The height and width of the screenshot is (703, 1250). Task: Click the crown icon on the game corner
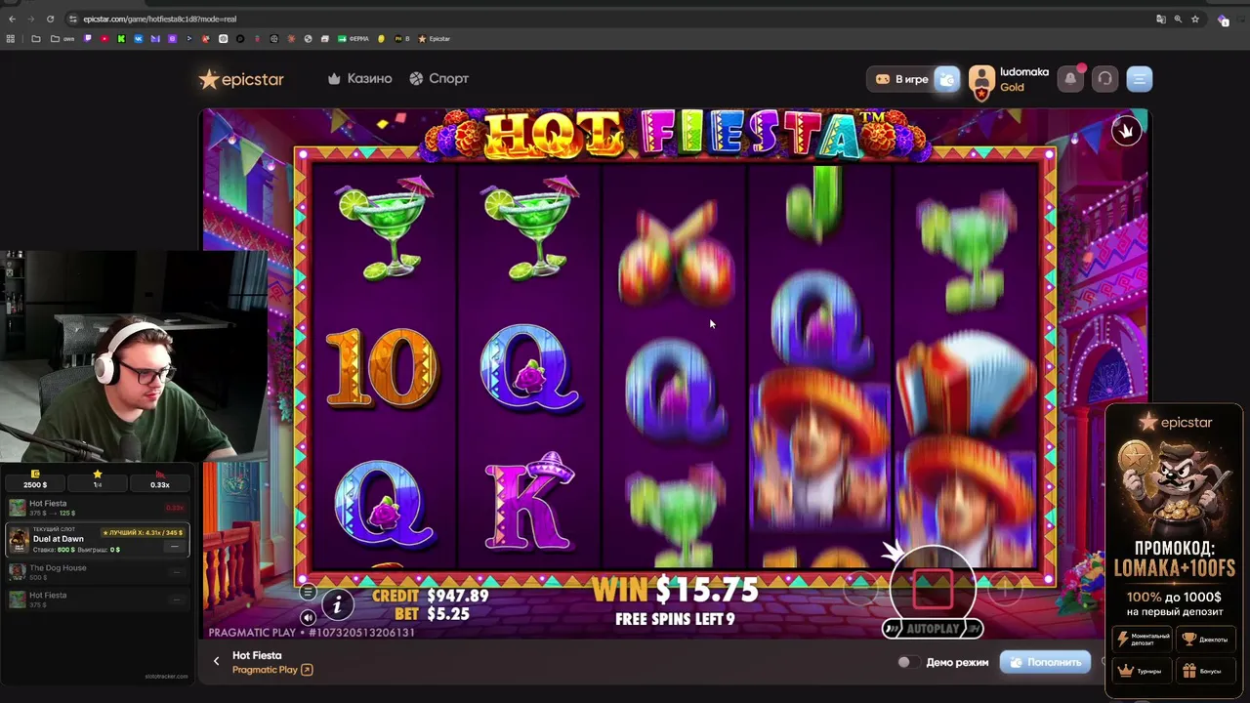(1126, 130)
